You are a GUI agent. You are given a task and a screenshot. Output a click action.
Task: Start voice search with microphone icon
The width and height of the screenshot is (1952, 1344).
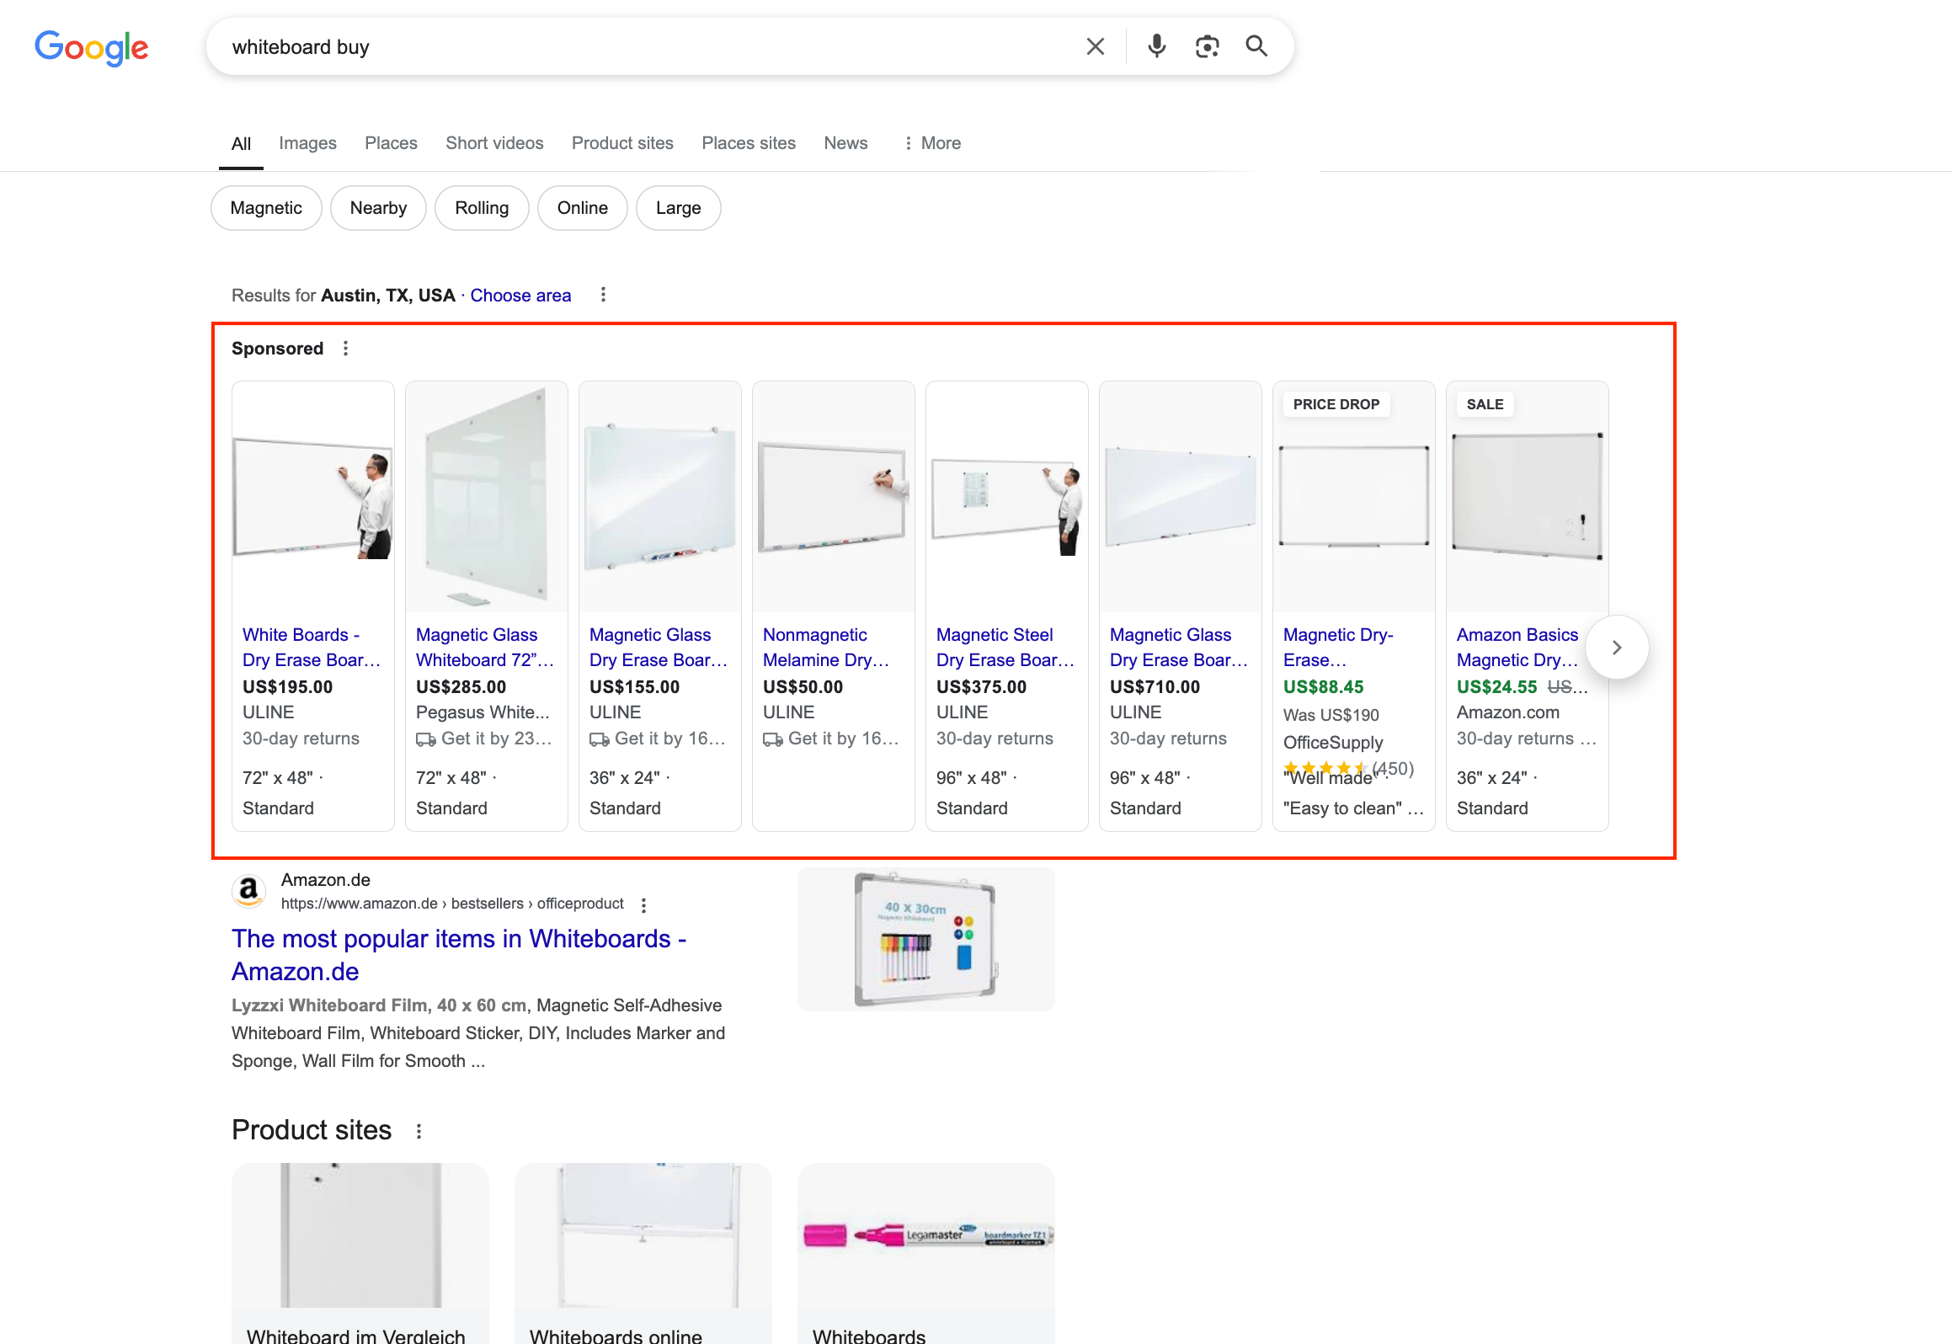click(x=1156, y=46)
